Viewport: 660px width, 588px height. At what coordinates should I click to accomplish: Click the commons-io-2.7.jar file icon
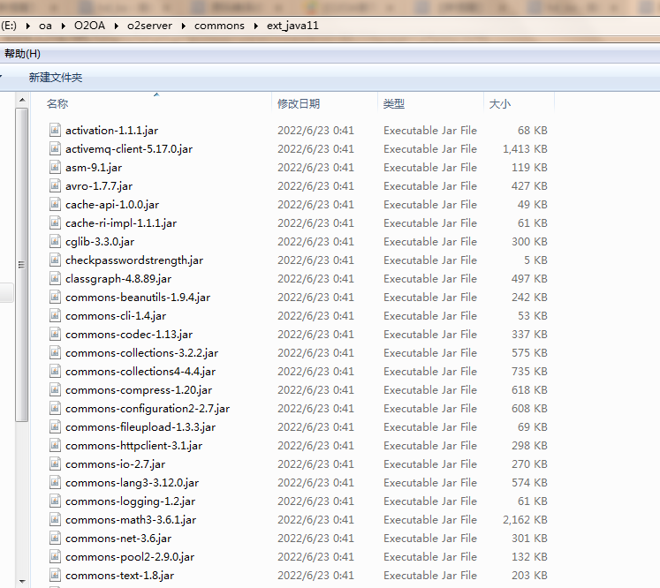point(55,464)
